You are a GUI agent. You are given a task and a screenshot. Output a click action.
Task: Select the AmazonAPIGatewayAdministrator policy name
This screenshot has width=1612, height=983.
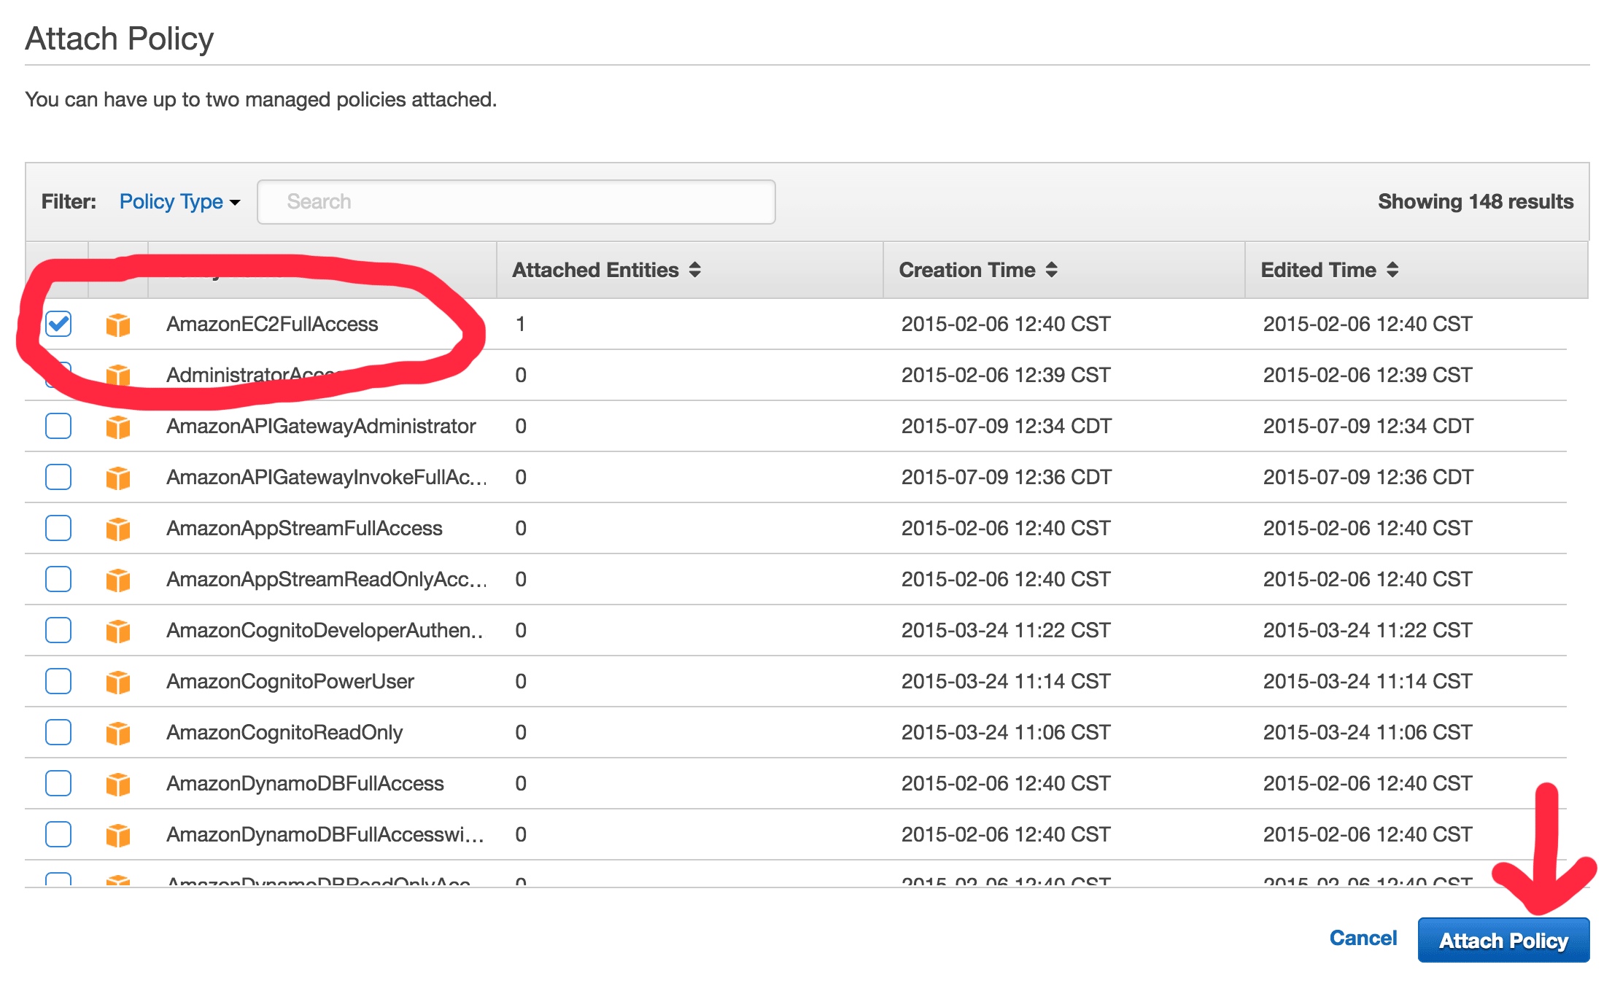pos(321,427)
